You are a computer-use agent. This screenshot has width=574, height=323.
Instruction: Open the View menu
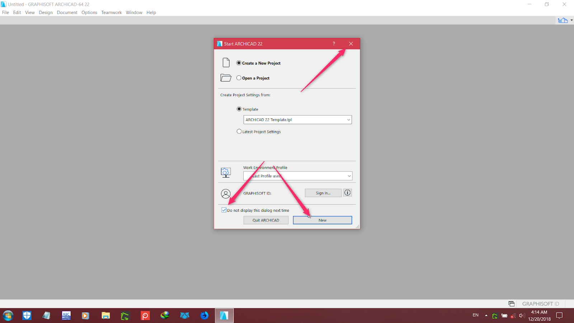30,12
